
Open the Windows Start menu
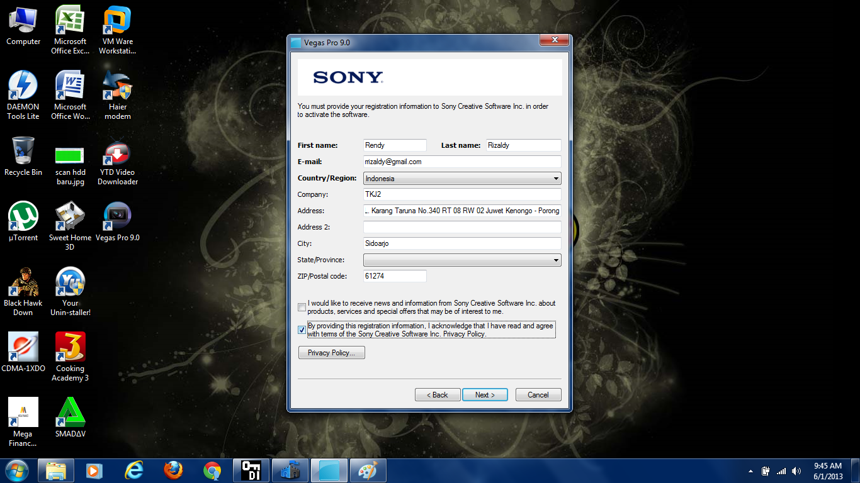coord(17,470)
